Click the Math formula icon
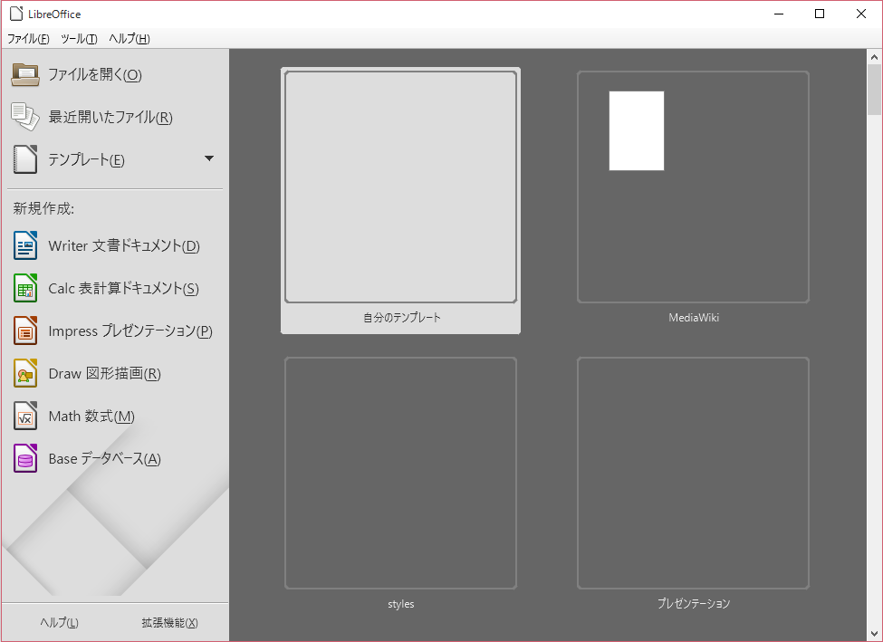Image resolution: width=883 pixels, height=642 pixels. click(25, 417)
